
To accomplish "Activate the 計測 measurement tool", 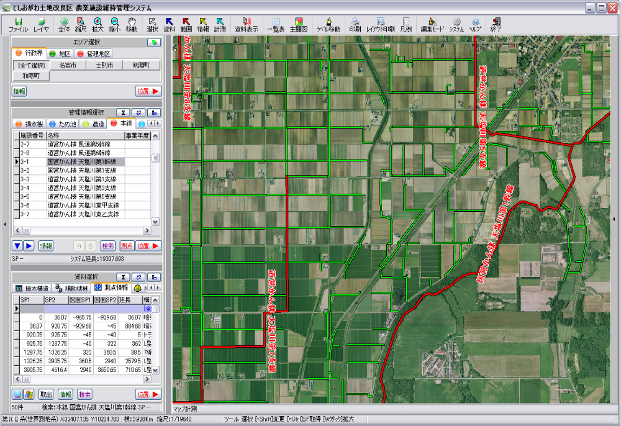I will pyautogui.click(x=220, y=25).
